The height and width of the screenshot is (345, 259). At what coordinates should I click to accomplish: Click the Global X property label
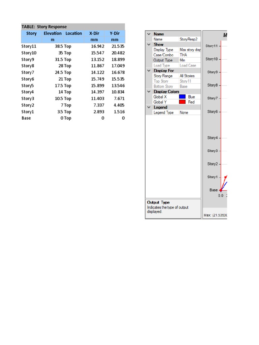(x=160, y=97)
